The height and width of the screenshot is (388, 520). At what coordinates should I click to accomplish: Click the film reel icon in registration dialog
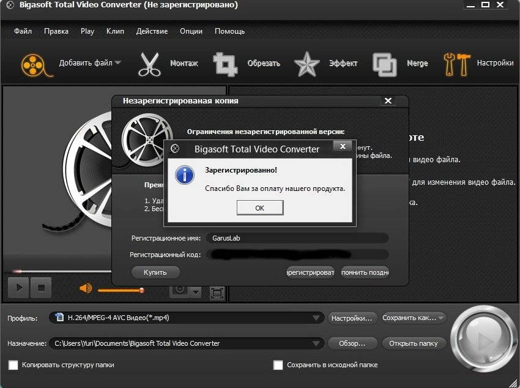pos(147,140)
